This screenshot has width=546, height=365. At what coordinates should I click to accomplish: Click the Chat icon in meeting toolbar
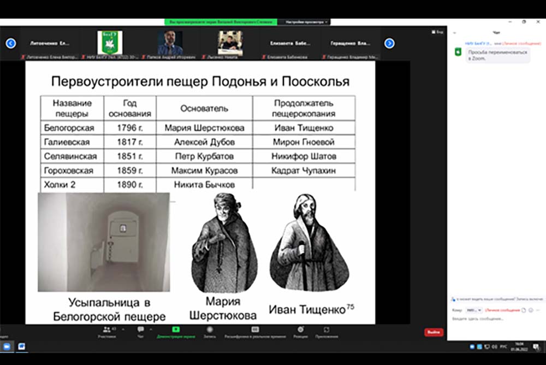[140, 329]
